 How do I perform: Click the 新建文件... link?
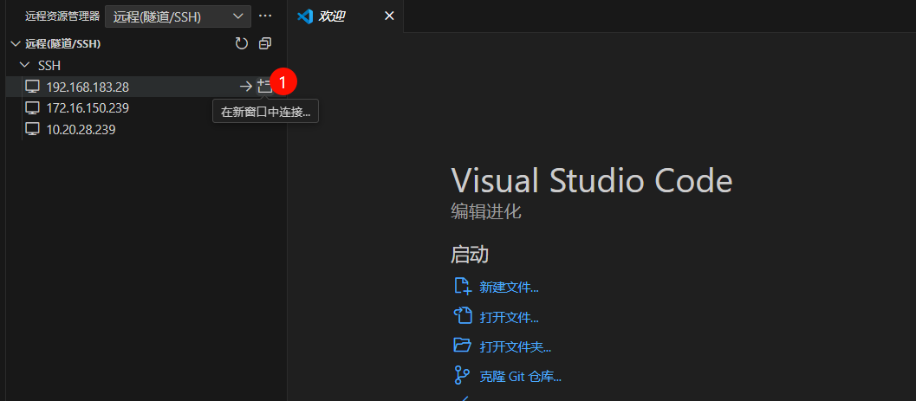point(509,288)
